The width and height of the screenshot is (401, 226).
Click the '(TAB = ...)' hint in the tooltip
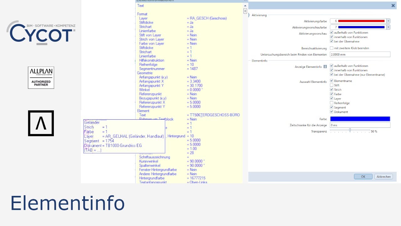tap(93, 150)
